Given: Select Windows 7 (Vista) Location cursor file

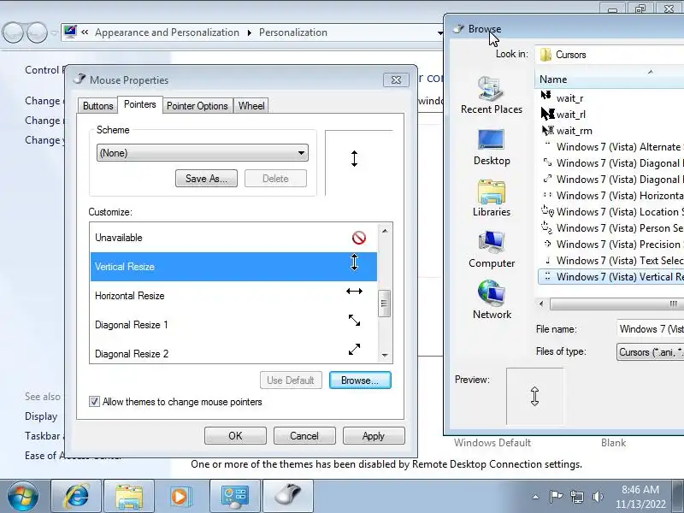Looking at the screenshot, I should pyautogui.click(x=611, y=211).
